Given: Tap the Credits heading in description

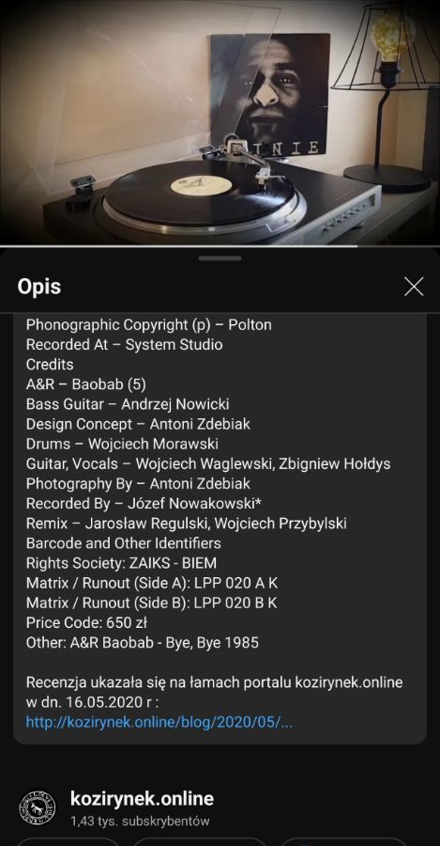Looking at the screenshot, I should (50, 364).
